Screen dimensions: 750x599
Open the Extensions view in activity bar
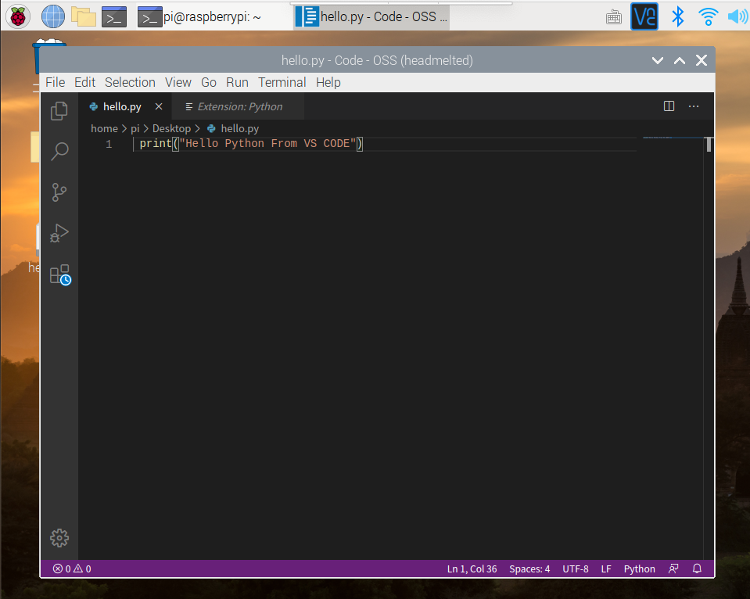coord(60,274)
